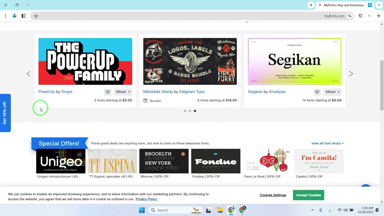Open the Fondue offer thumbnail
This screenshot has height=216, width=384.
(x=216, y=161)
